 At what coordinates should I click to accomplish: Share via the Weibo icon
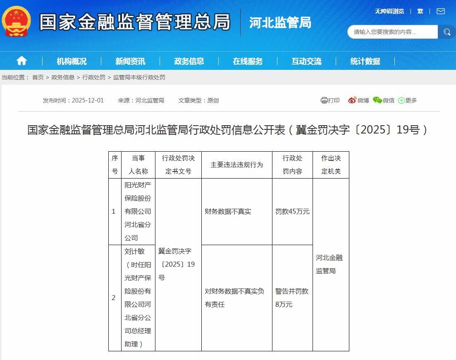click(x=352, y=100)
